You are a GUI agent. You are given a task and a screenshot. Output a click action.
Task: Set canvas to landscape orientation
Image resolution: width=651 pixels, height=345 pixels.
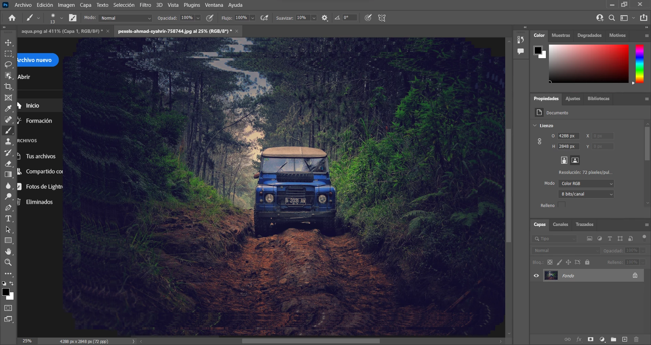point(575,160)
